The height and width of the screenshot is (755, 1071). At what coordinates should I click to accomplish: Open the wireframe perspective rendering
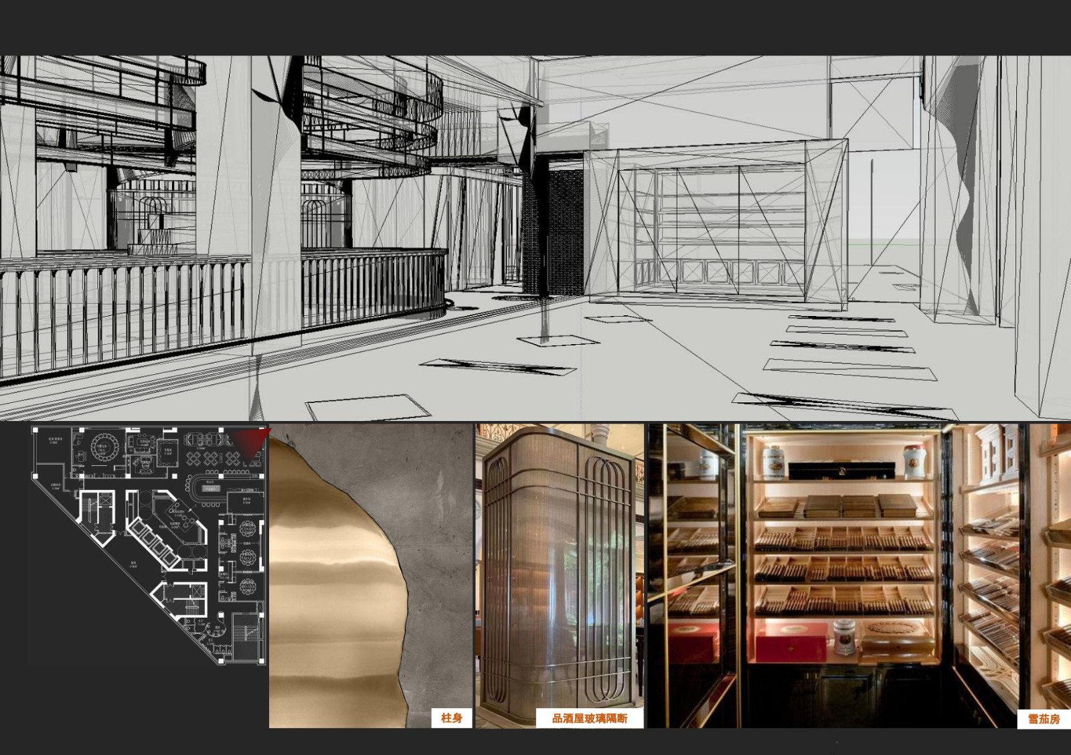click(535, 238)
